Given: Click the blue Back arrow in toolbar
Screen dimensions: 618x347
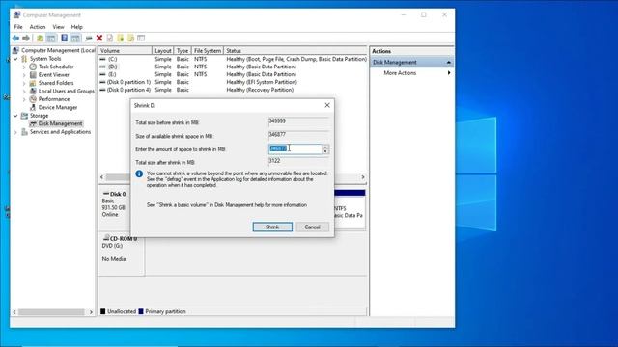Looking at the screenshot, I should coord(15,39).
